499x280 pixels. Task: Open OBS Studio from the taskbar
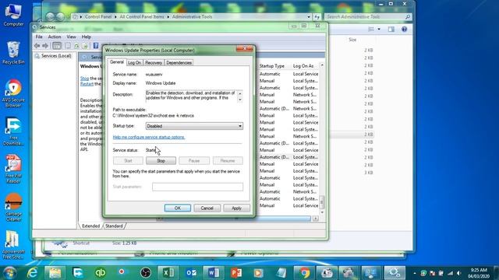pyautogui.click(x=146, y=273)
